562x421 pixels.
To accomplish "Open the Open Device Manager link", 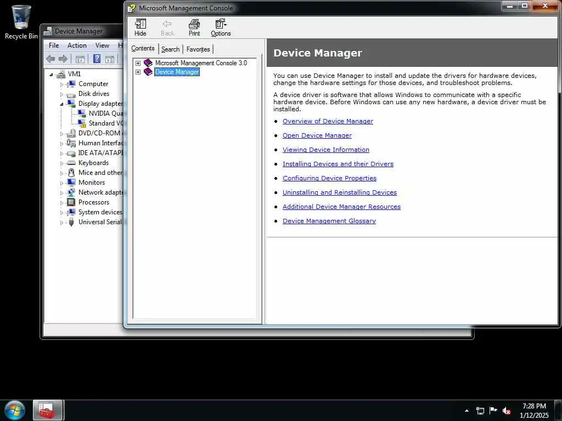I will (x=317, y=135).
